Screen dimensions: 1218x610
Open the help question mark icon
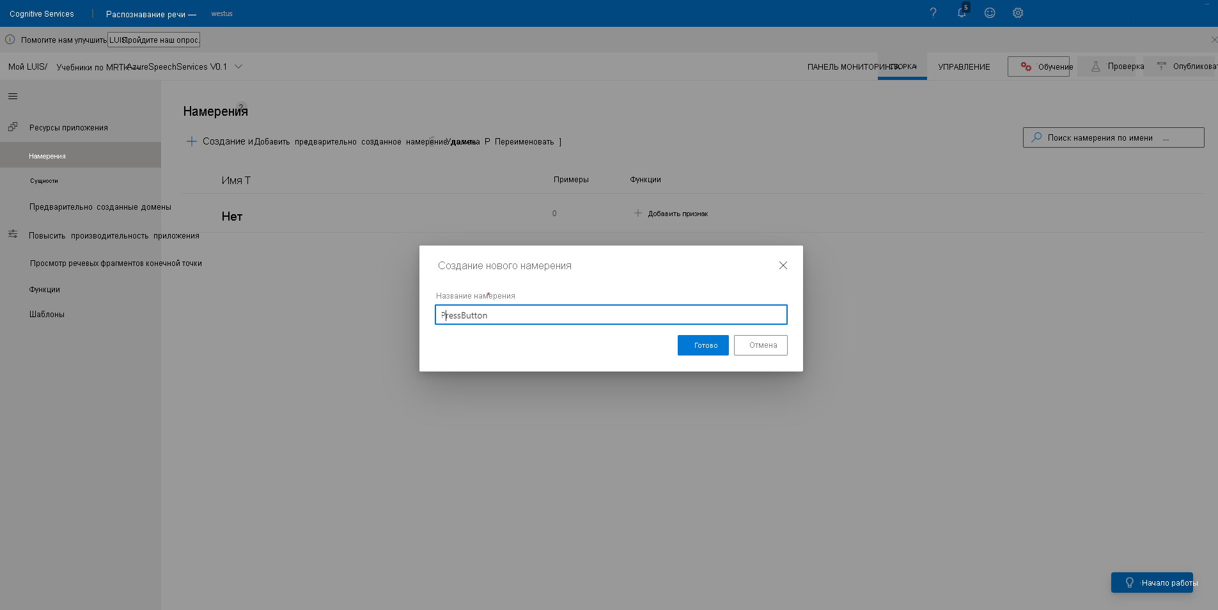933,13
